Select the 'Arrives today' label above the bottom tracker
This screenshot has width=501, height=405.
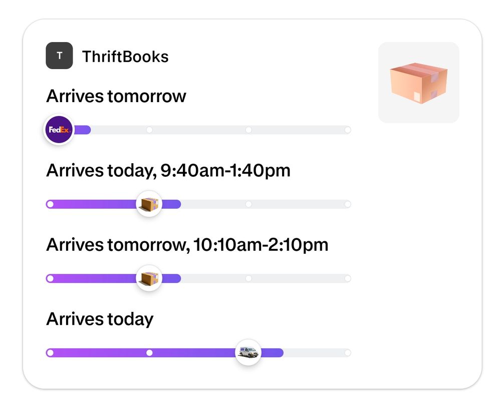tap(100, 319)
